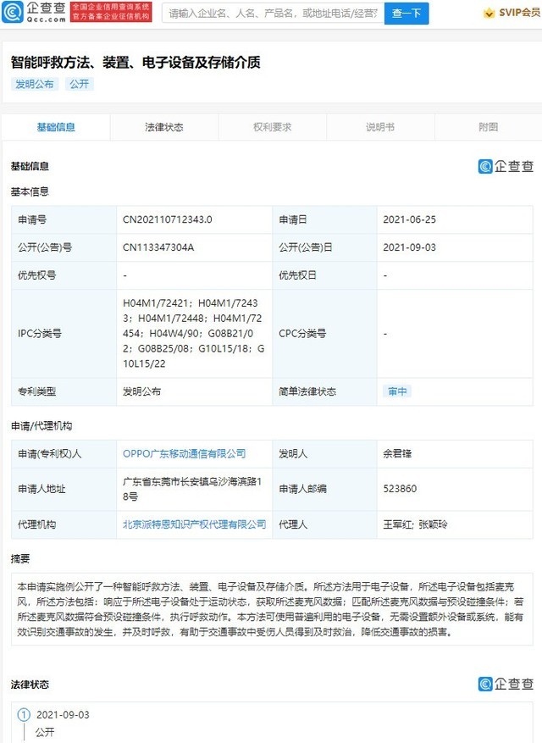
Task: Open the SVIP会员 link
Action: pyautogui.click(x=519, y=13)
